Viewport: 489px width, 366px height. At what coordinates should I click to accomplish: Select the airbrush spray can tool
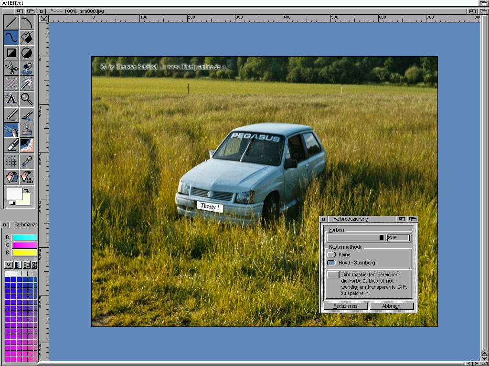coord(11,130)
